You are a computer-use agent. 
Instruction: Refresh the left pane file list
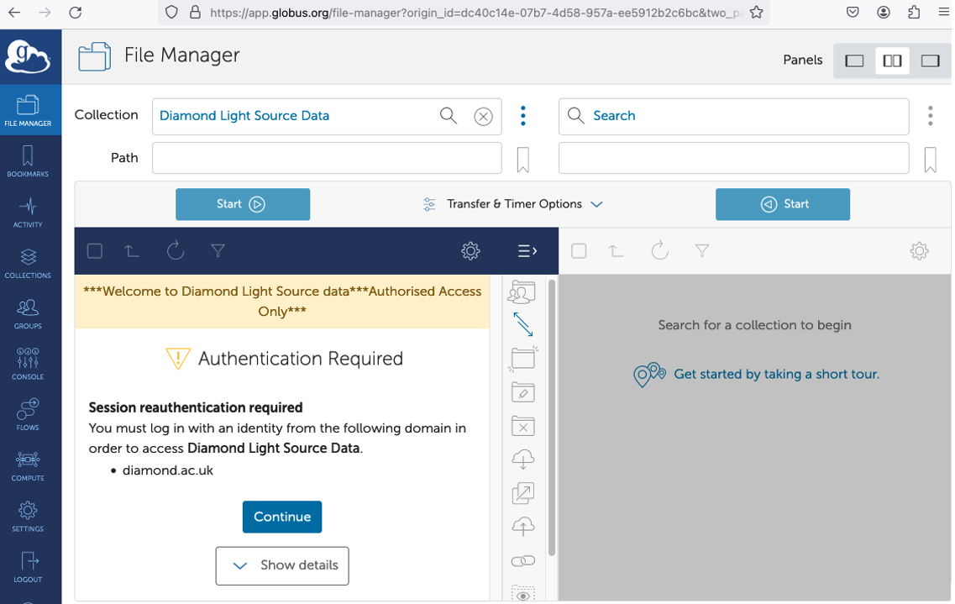[176, 250]
